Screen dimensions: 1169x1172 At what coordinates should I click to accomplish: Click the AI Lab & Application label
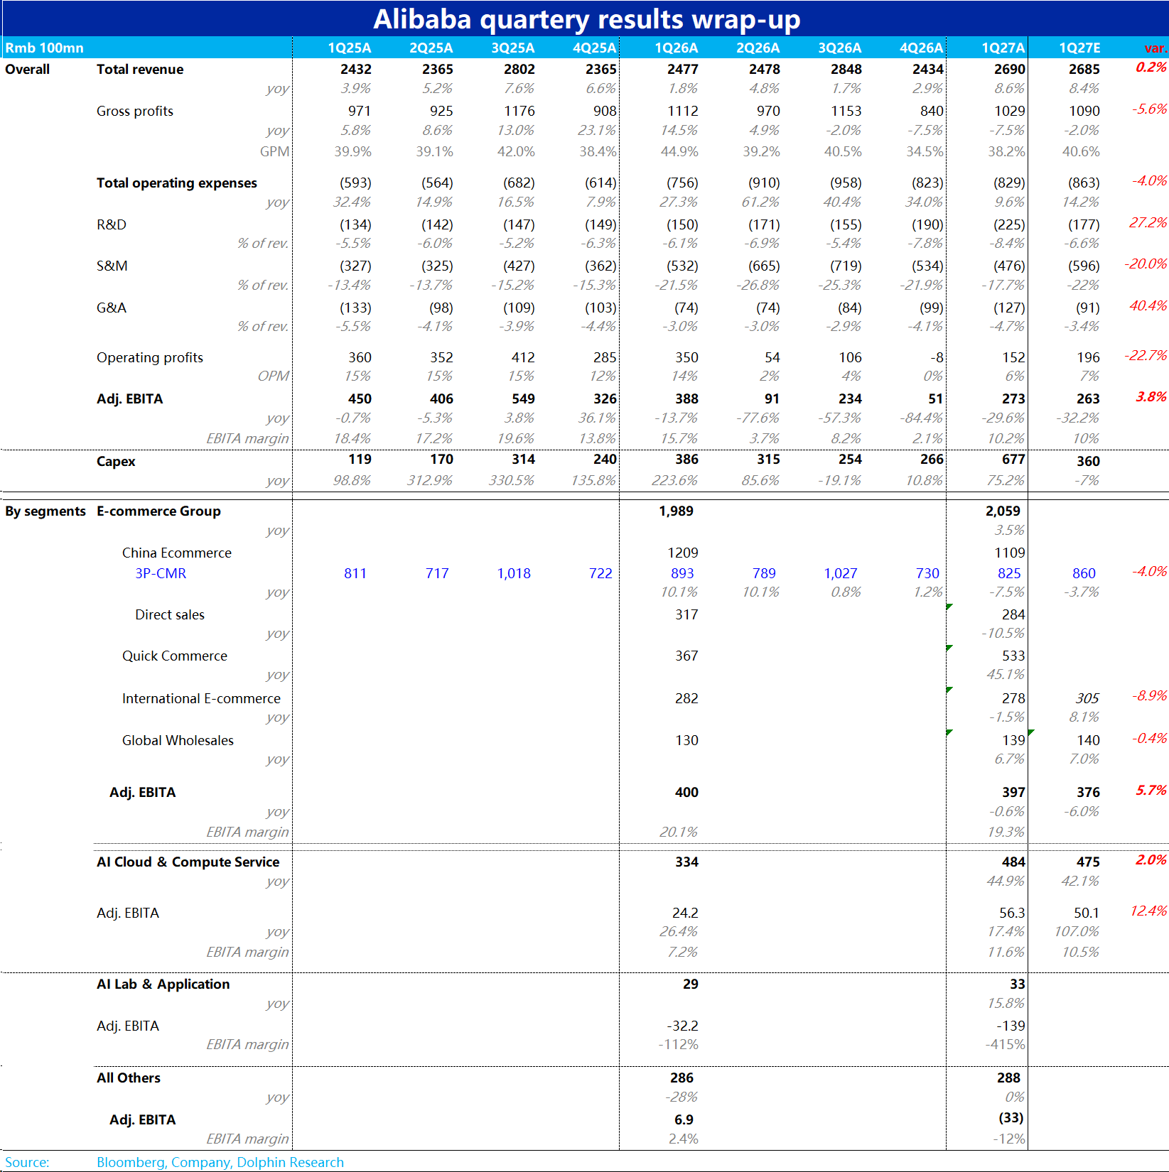163,984
